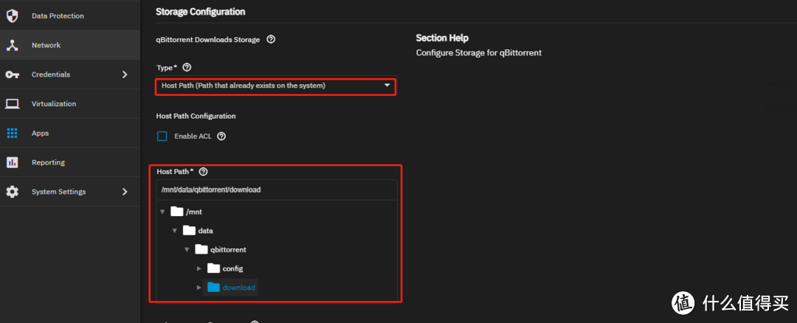Expand the config folder arrow
797x323 pixels.
[199, 268]
